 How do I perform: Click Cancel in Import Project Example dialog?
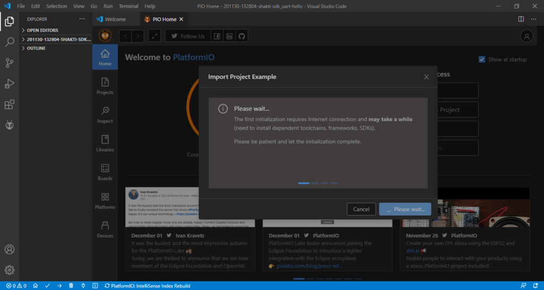coord(361,209)
